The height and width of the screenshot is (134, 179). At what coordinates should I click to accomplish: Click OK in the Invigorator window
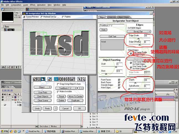click(80, 108)
